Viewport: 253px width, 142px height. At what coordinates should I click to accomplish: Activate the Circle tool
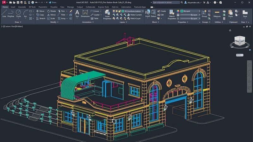point(18,13)
